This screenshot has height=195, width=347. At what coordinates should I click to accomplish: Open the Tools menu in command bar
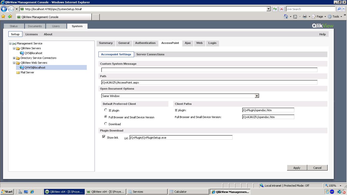(335, 17)
